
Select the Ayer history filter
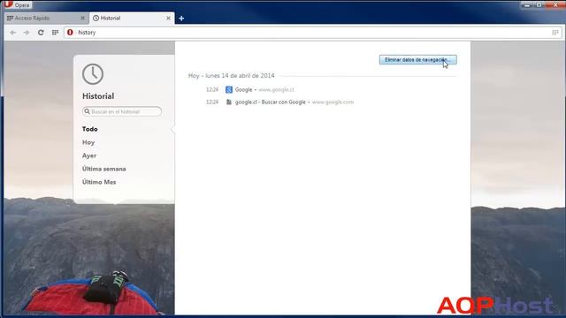[89, 155]
